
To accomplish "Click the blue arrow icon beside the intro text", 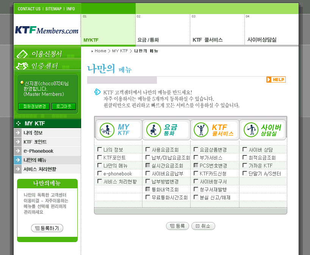I will point(97,92).
